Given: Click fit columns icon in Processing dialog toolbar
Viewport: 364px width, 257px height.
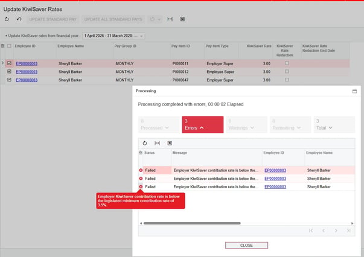Looking at the screenshot, I should pyautogui.click(x=157, y=143).
